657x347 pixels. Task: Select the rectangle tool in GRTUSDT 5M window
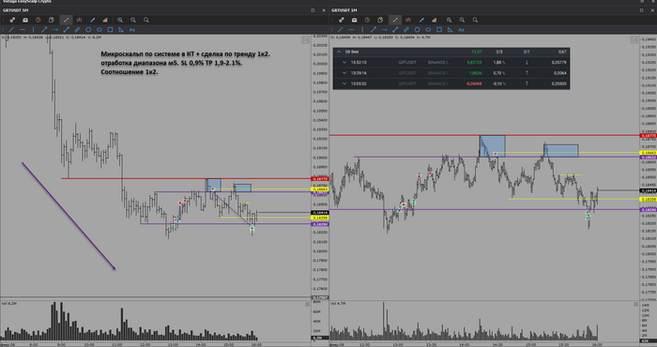click(110, 30)
